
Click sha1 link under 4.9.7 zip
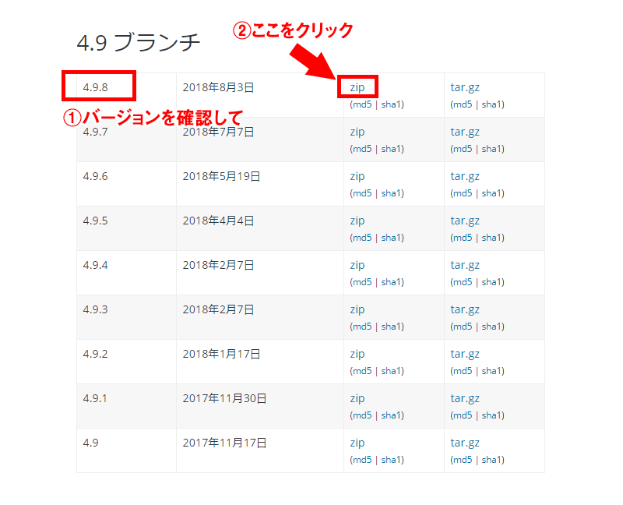click(392, 149)
